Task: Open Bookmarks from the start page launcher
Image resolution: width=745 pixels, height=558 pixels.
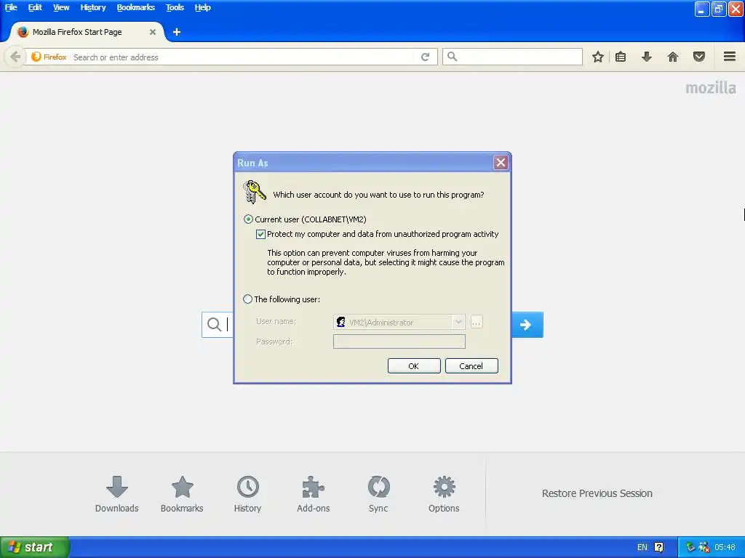Action: click(x=182, y=494)
